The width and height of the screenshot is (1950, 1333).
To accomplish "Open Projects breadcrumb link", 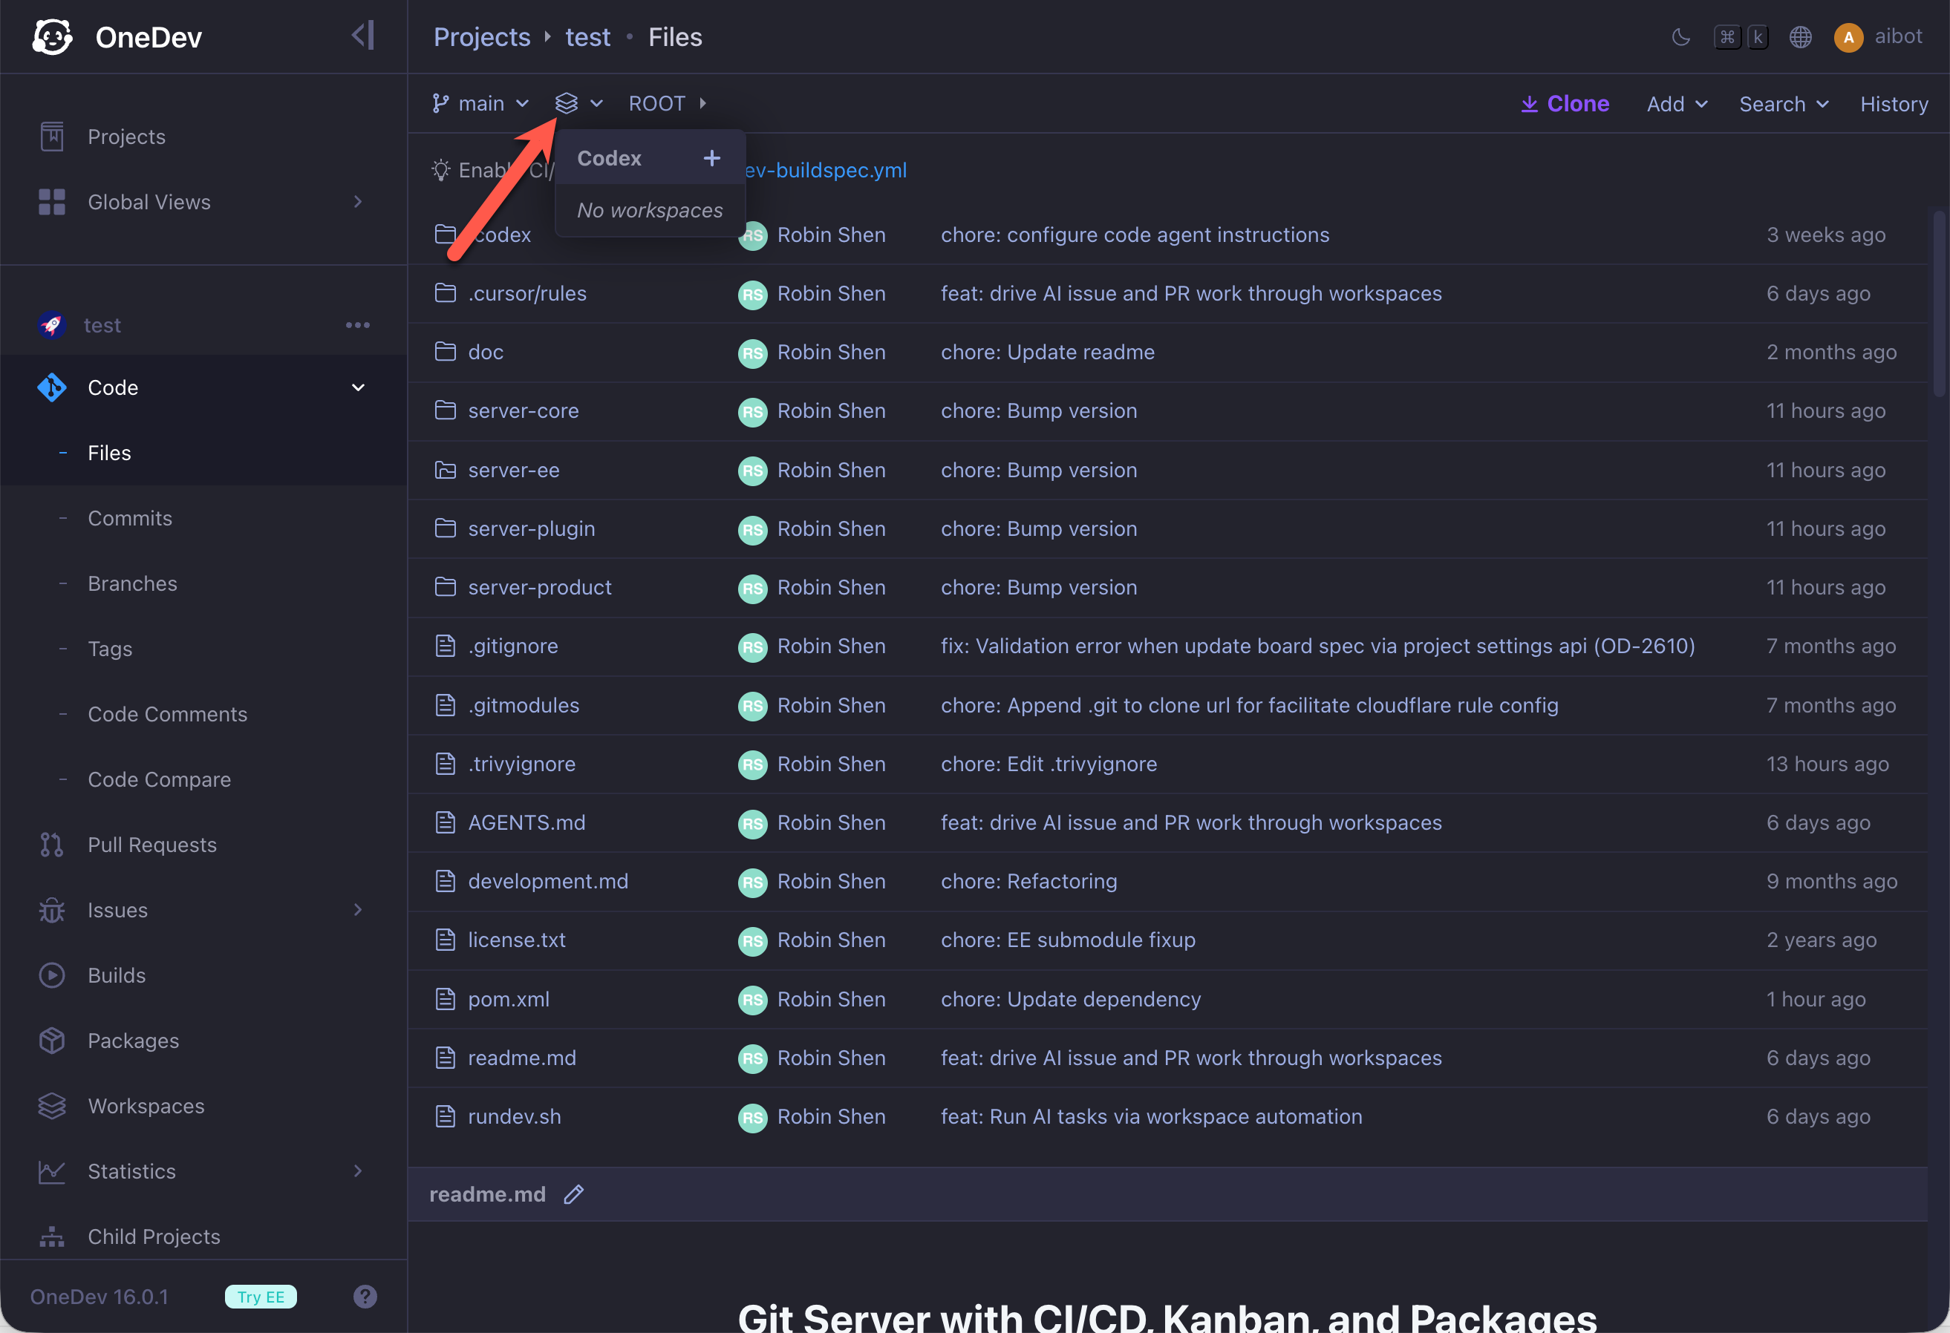I will click(x=482, y=37).
